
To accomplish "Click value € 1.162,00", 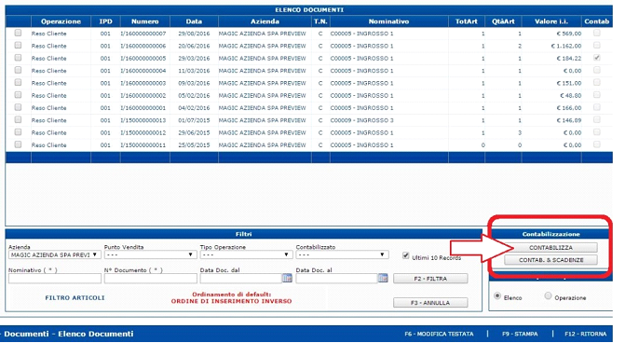I will click(x=566, y=46).
